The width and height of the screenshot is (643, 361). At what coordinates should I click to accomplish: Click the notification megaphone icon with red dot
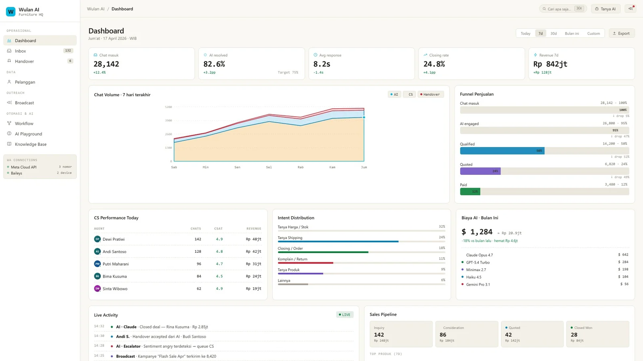[630, 8]
